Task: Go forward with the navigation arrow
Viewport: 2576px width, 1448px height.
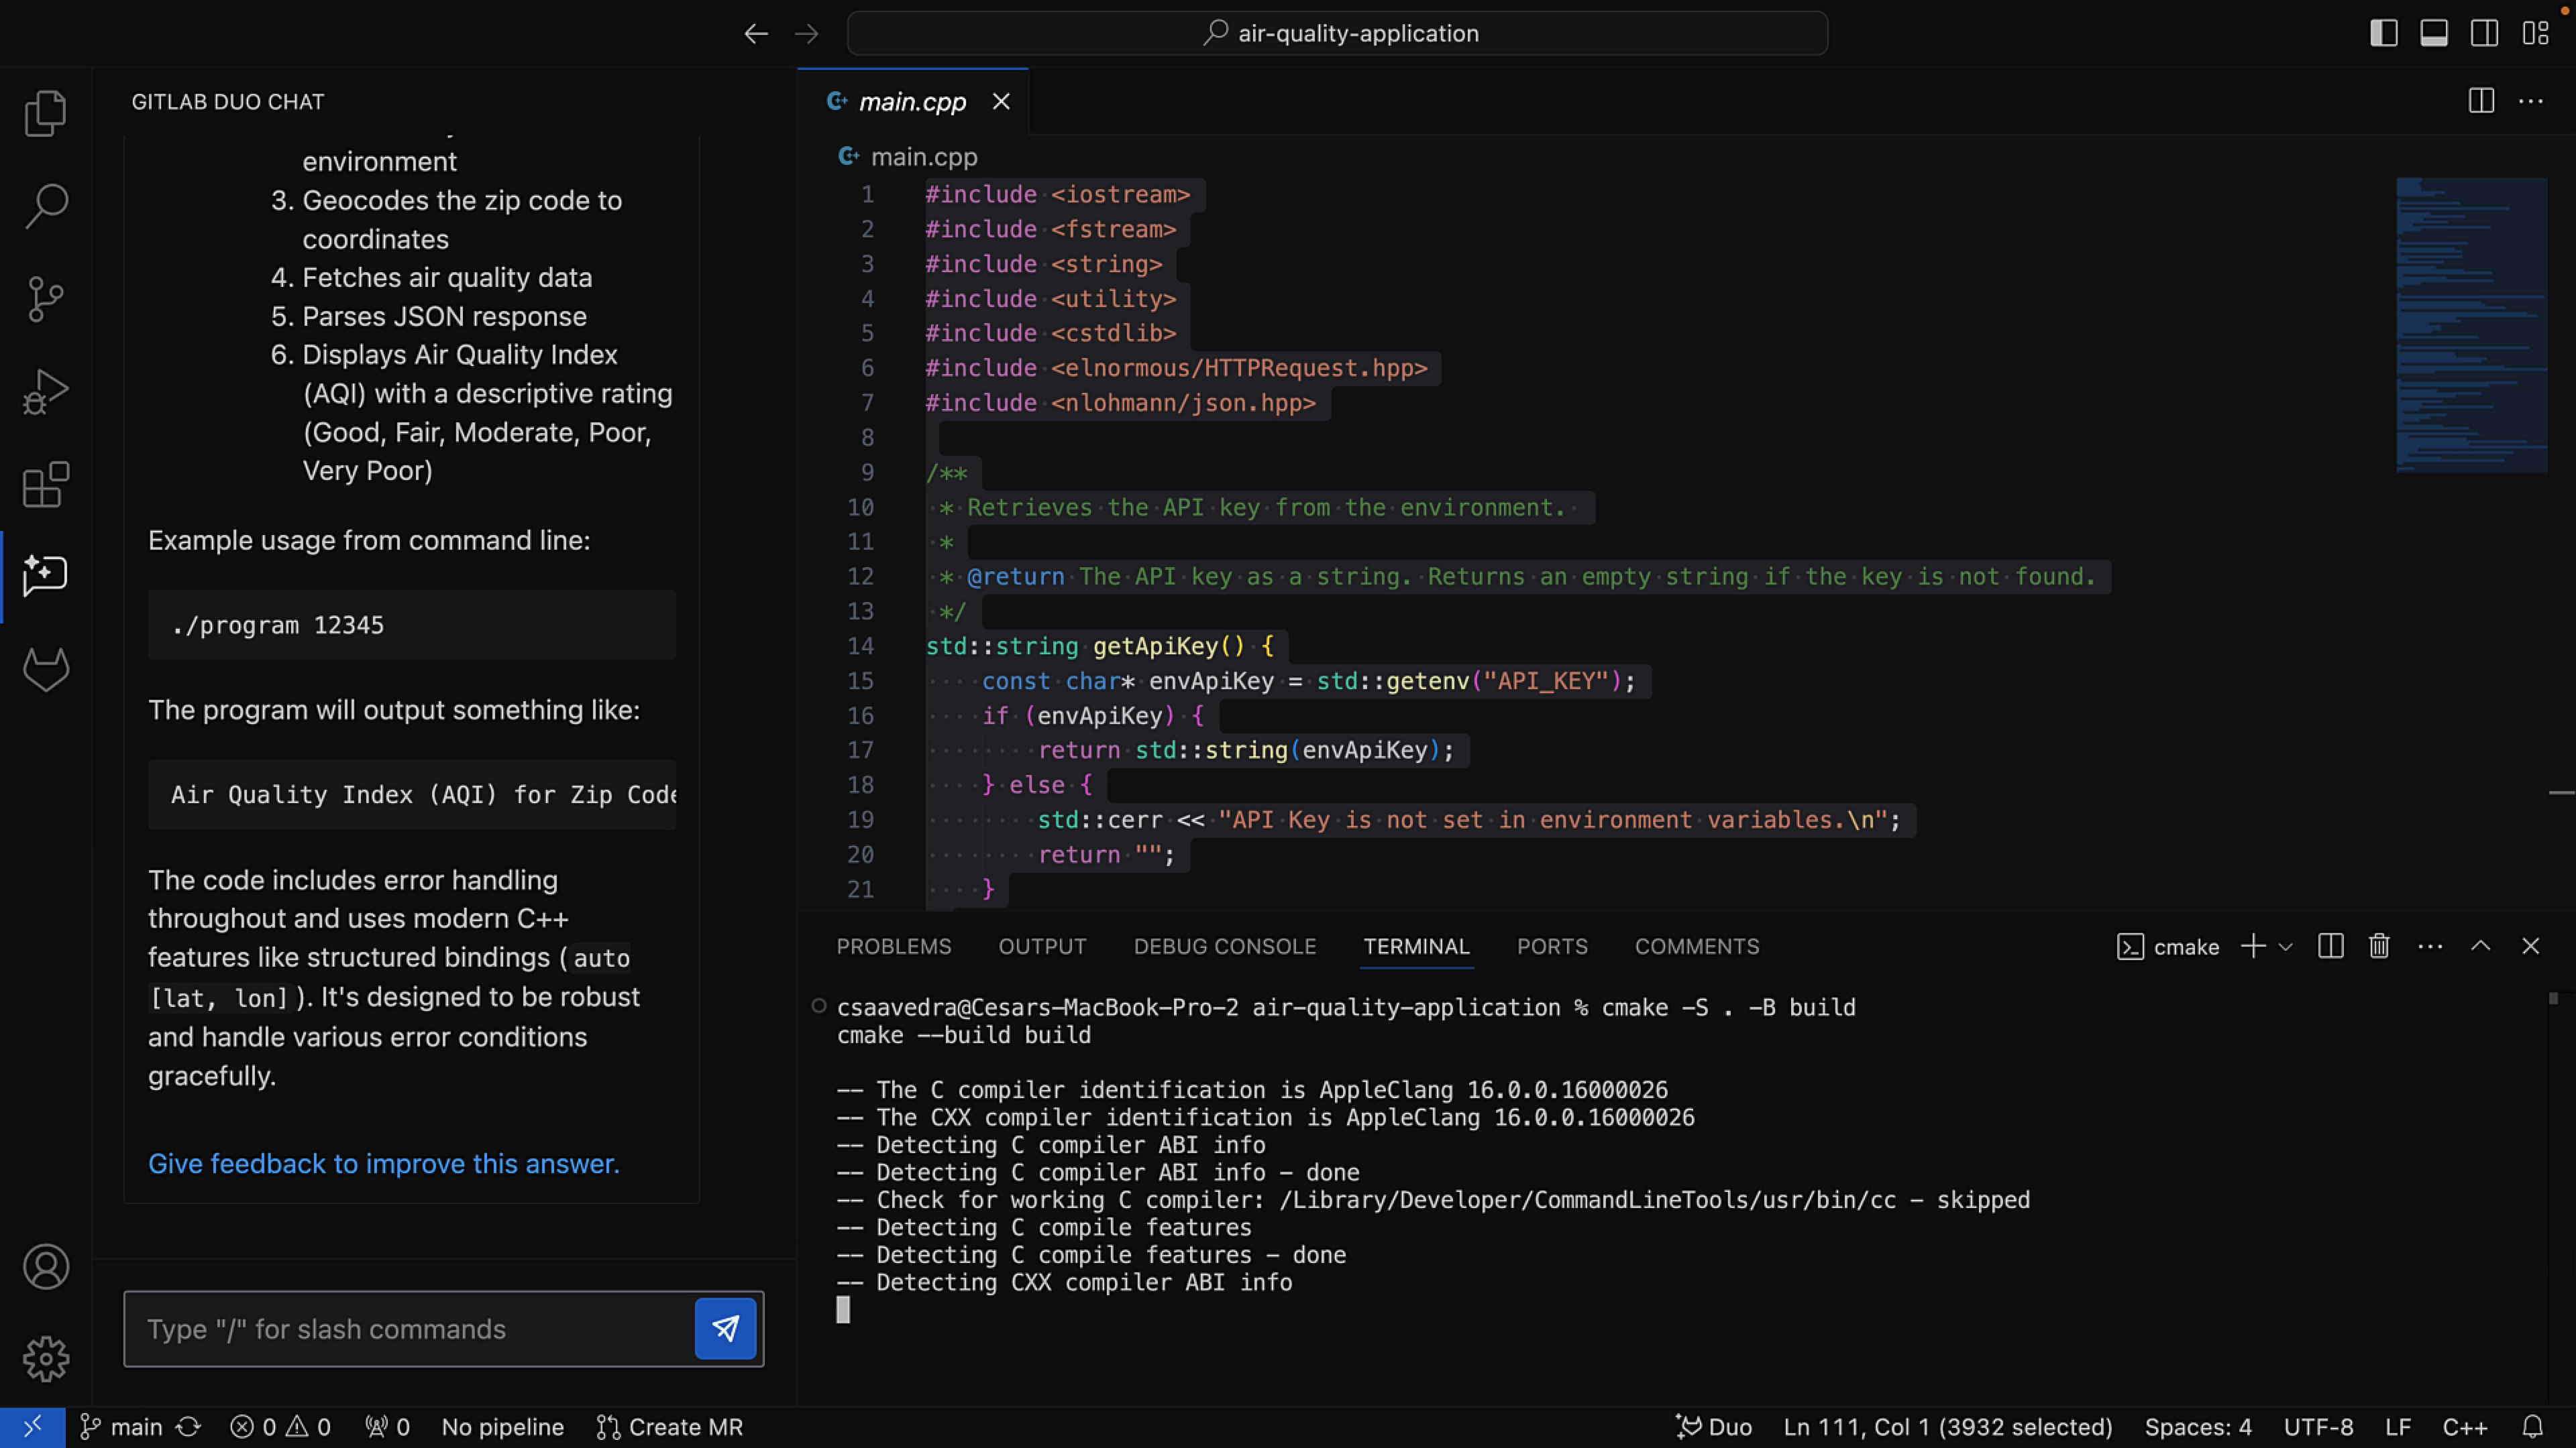Action: [x=806, y=33]
